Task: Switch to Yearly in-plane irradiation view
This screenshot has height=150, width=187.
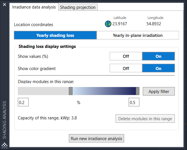Action: [x=138, y=35]
